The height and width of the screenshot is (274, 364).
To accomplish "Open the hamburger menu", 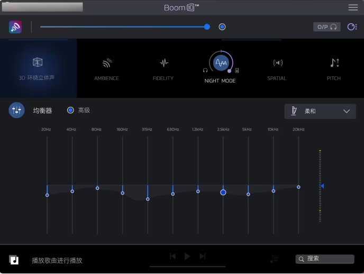I will (353, 7).
